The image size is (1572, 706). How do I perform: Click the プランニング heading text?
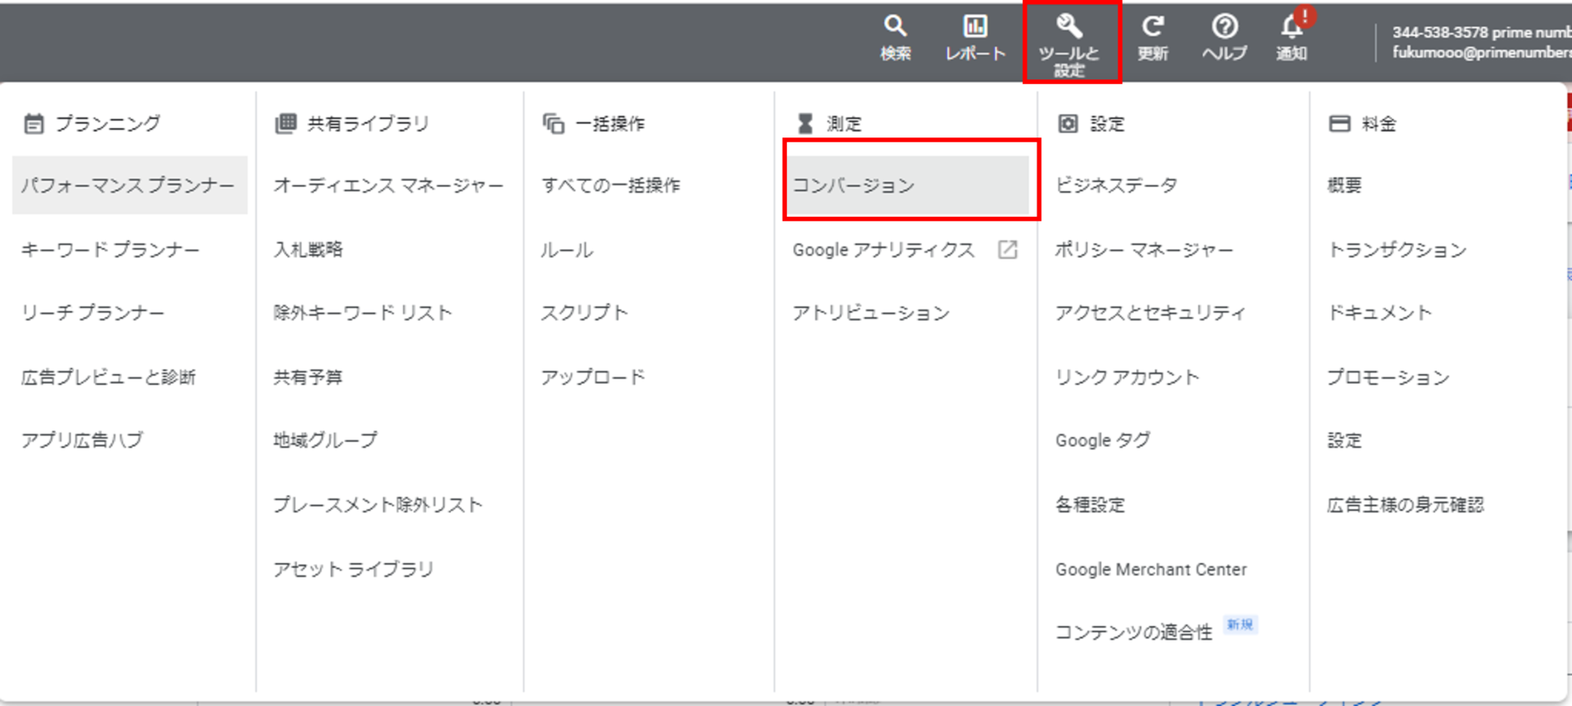pyautogui.click(x=108, y=124)
